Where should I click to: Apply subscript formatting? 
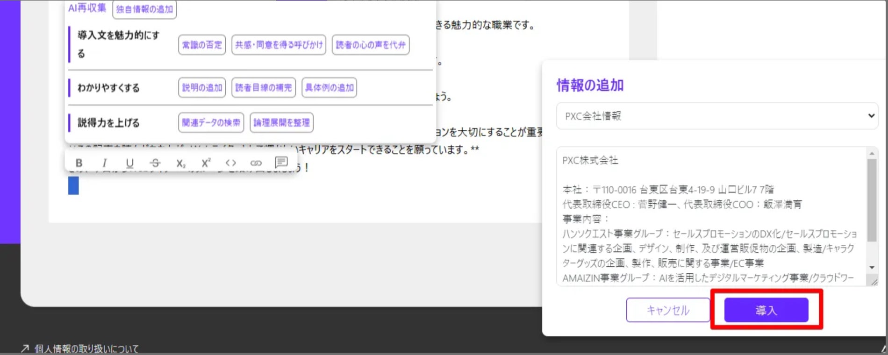tap(180, 163)
